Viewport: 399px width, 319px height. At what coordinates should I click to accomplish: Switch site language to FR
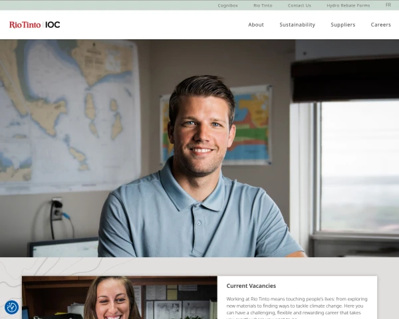(388, 5)
